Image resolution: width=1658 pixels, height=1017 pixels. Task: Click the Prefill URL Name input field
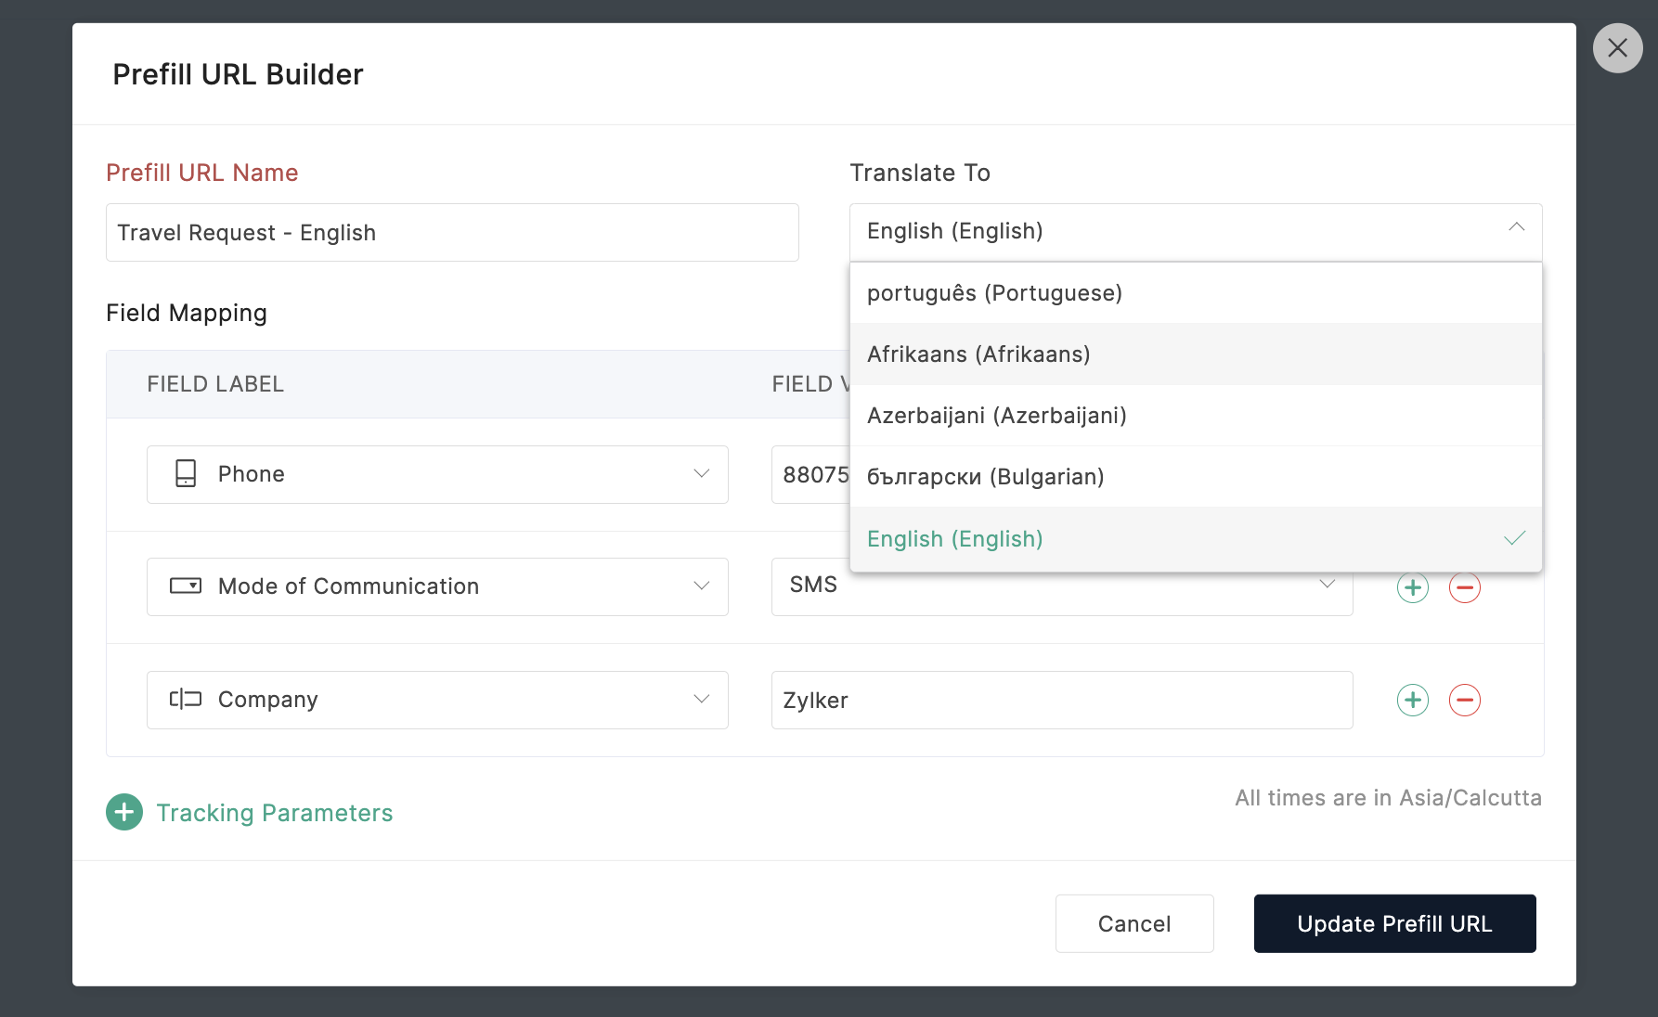point(452,233)
